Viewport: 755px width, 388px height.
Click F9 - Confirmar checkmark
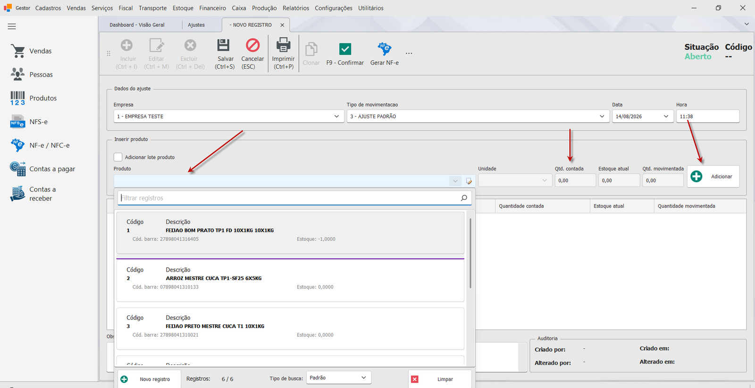(x=345, y=49)
